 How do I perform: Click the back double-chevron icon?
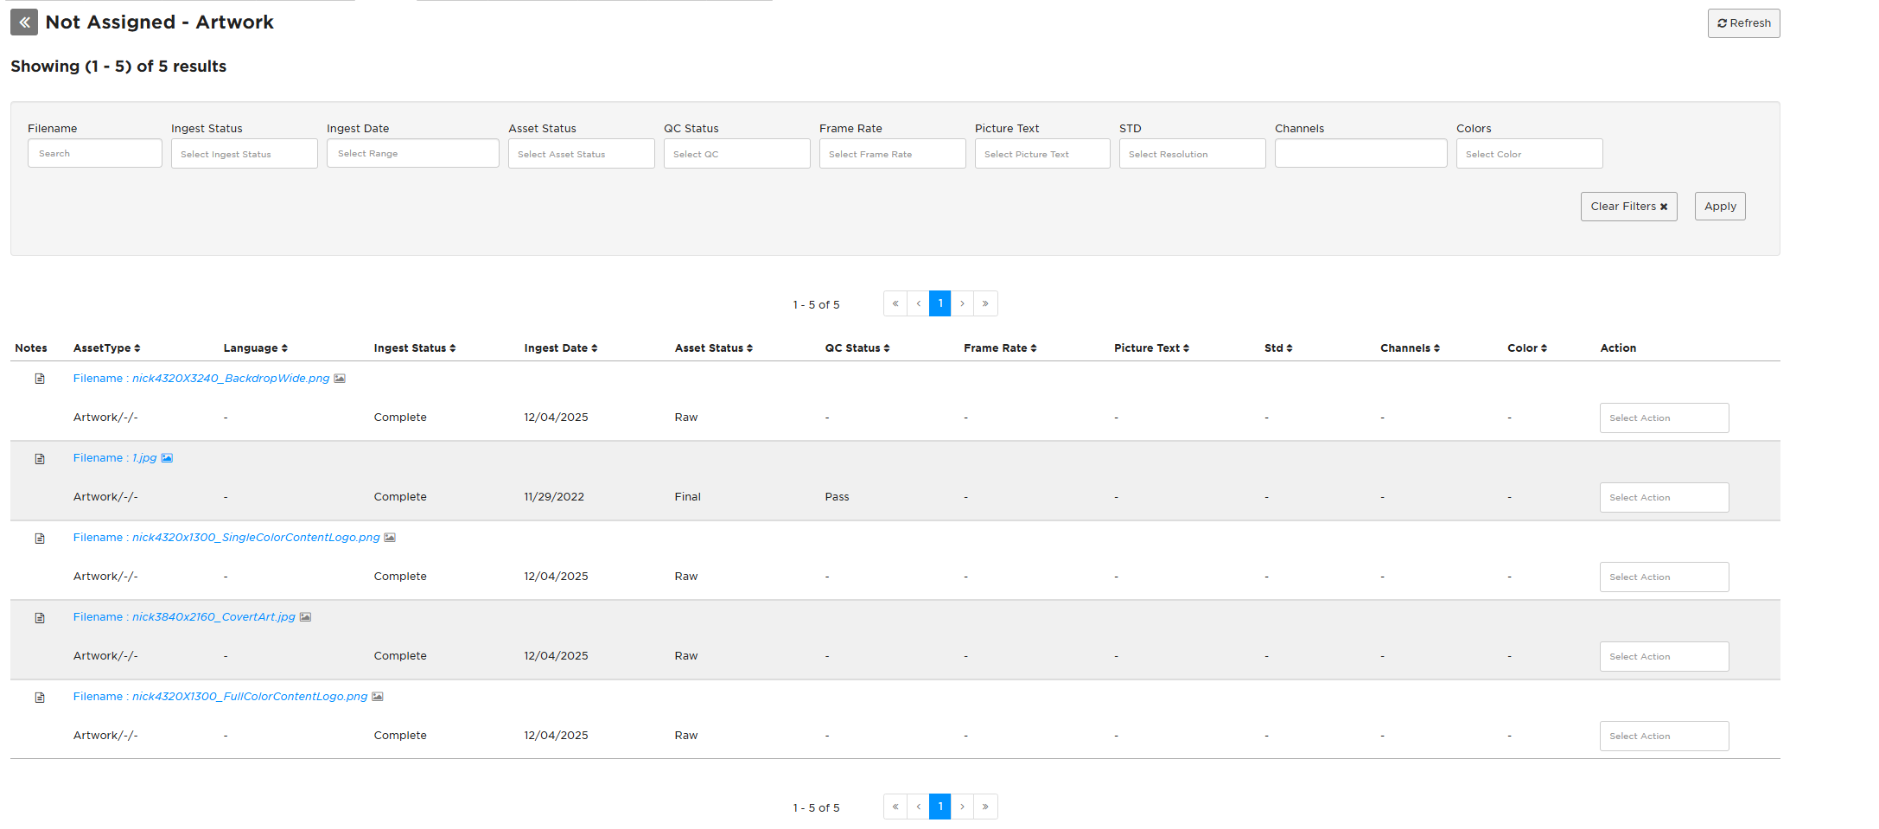pos(24,22)
